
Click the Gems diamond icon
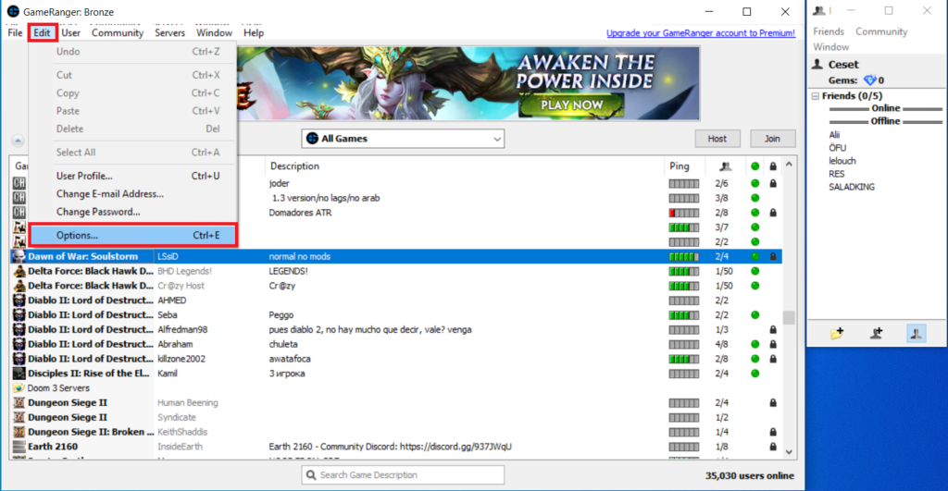pos(868,80)
